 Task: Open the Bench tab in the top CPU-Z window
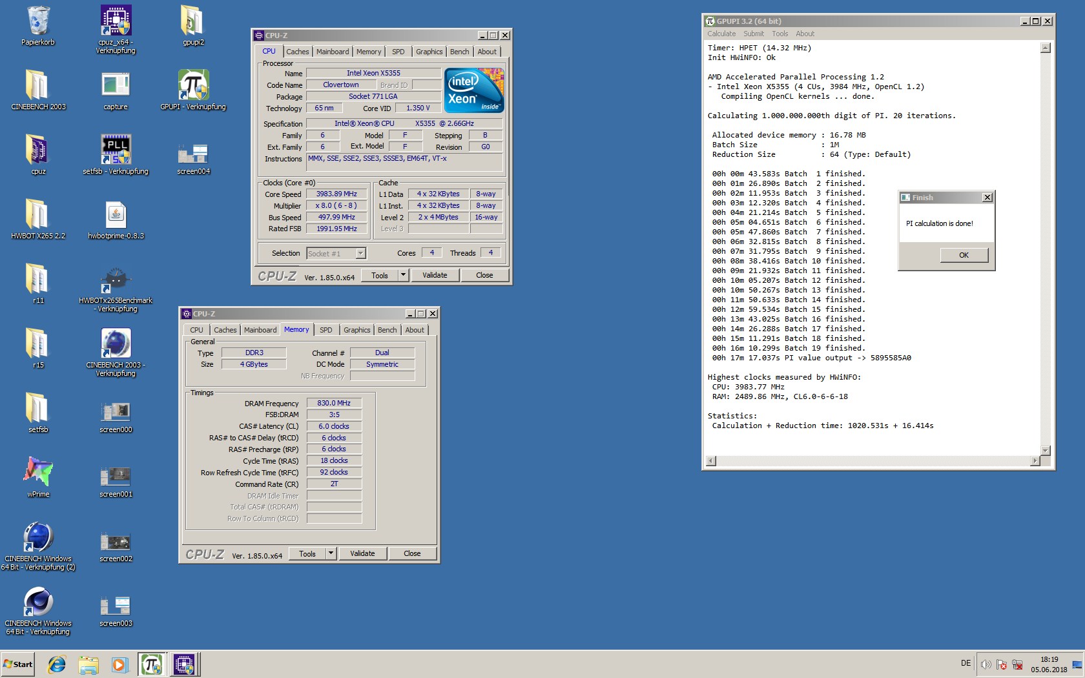click(460, 52)
